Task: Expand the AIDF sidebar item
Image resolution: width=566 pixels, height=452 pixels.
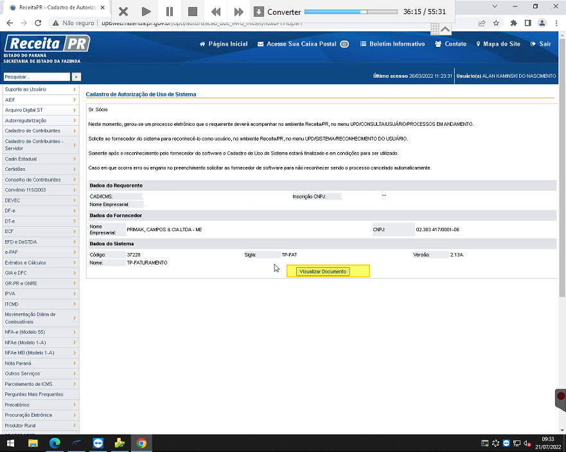Action: 40,100
